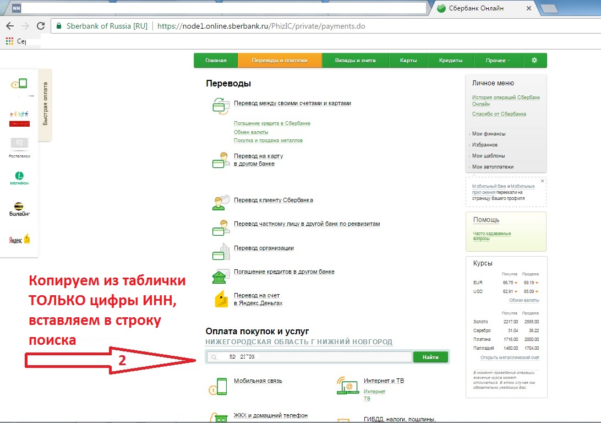The height and width of the screenshot is (423, 601).
Task: Click the Интернет и ТВ laptop icon
Action: tap(347, 386)
